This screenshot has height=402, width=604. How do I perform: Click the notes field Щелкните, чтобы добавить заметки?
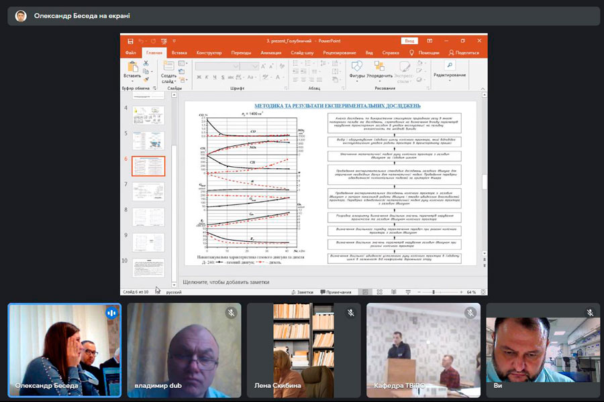(x=225, y=282)
